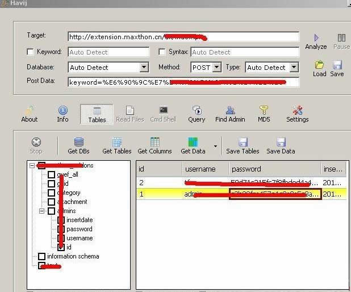
Task: Collapse the admins table tree node
Action: click(41, 211)
